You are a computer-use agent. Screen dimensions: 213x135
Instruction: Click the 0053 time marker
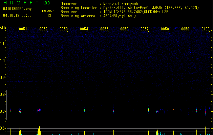pos(64,29)
